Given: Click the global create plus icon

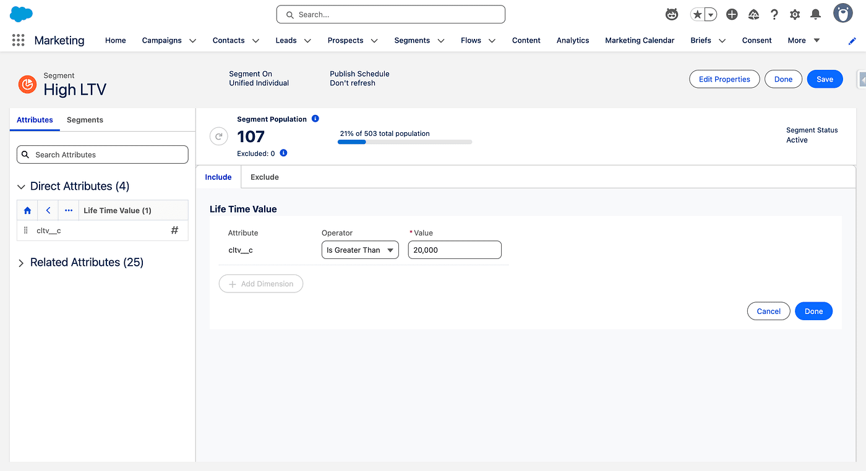Looking at the screenshot, I should coord(732,14).
